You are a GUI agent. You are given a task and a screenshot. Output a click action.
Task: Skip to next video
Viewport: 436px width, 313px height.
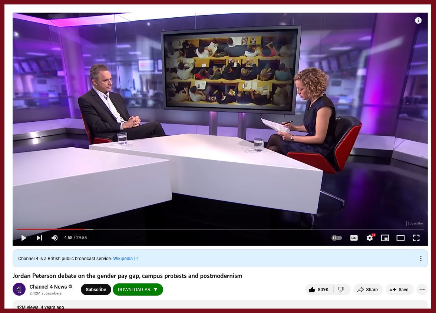(x=39, y=238)
